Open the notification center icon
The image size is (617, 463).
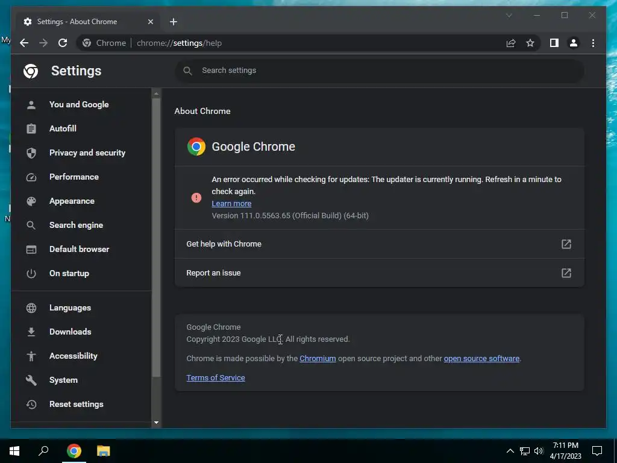(x=597, y=451)
